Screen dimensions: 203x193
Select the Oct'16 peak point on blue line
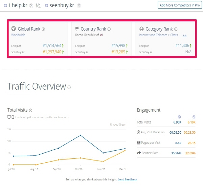[80, 135]
